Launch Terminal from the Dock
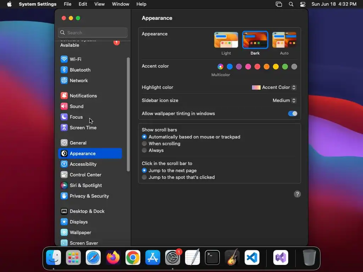The height and width of the screenshot is (272, 363). pos(212,257)
